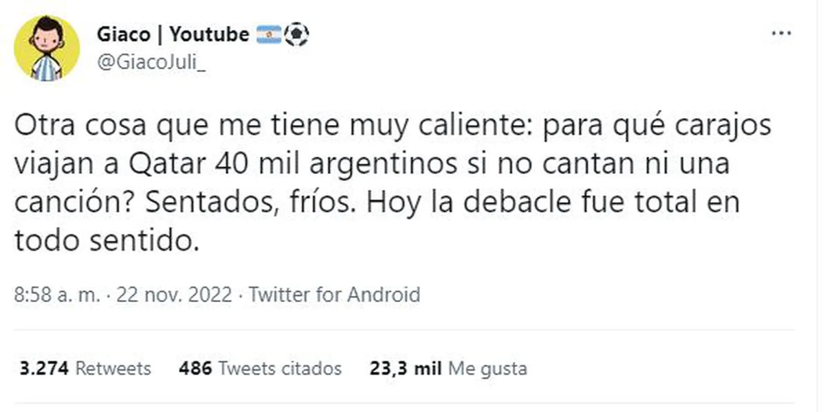Open the "Twitter for Android" source link
Viewport: 825px width, 412px height.
tap(334, 295)
